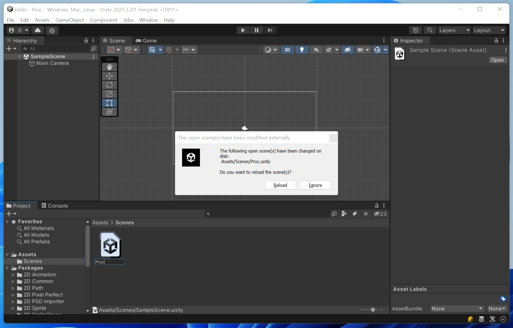Select Main Camera in Hierarchy

click(x=52, y=63)
